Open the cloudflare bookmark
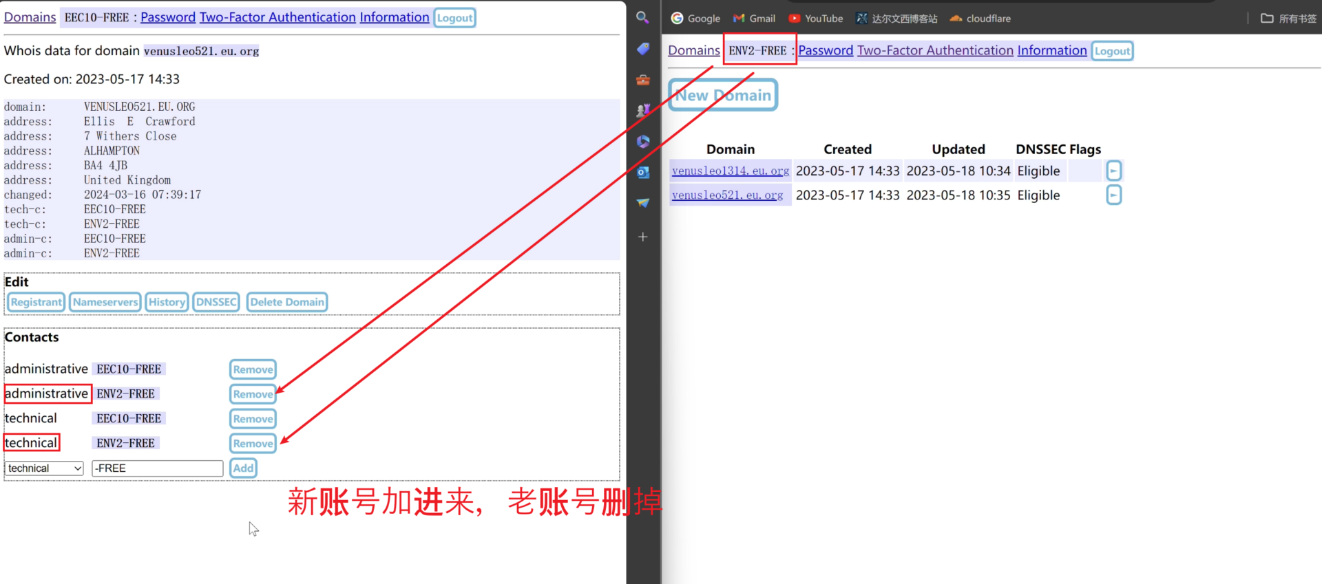This screenshot has width=1322, height=584. coord(980,19)
